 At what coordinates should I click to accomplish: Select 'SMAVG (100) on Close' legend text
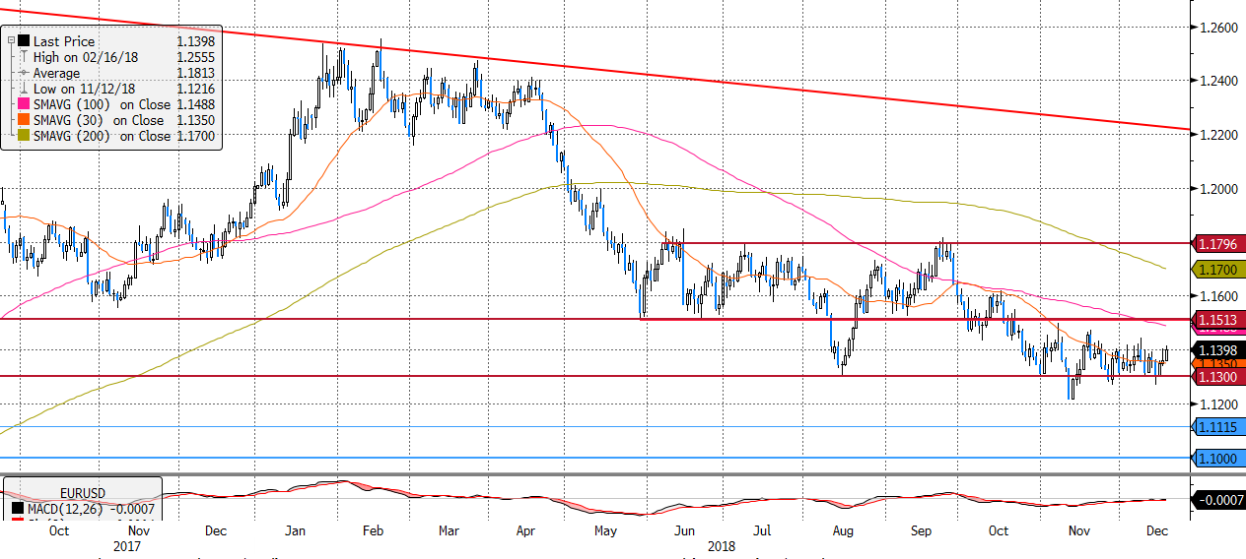pyautogui.click(x=102, y=104)
